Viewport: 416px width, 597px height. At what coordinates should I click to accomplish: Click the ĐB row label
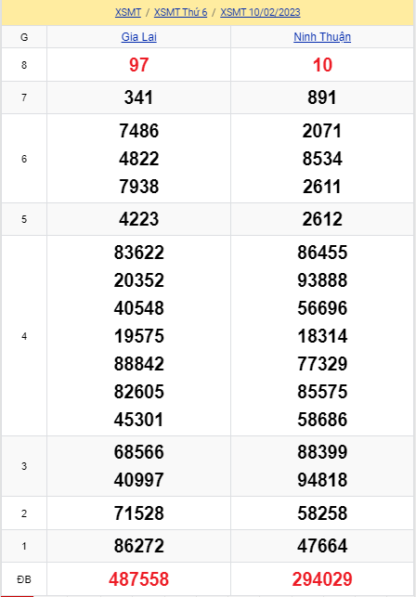[24, 579]
